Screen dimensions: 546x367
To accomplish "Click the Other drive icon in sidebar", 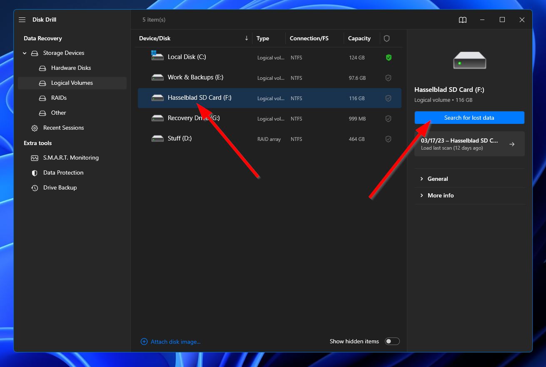I will [x=42, y=113].
